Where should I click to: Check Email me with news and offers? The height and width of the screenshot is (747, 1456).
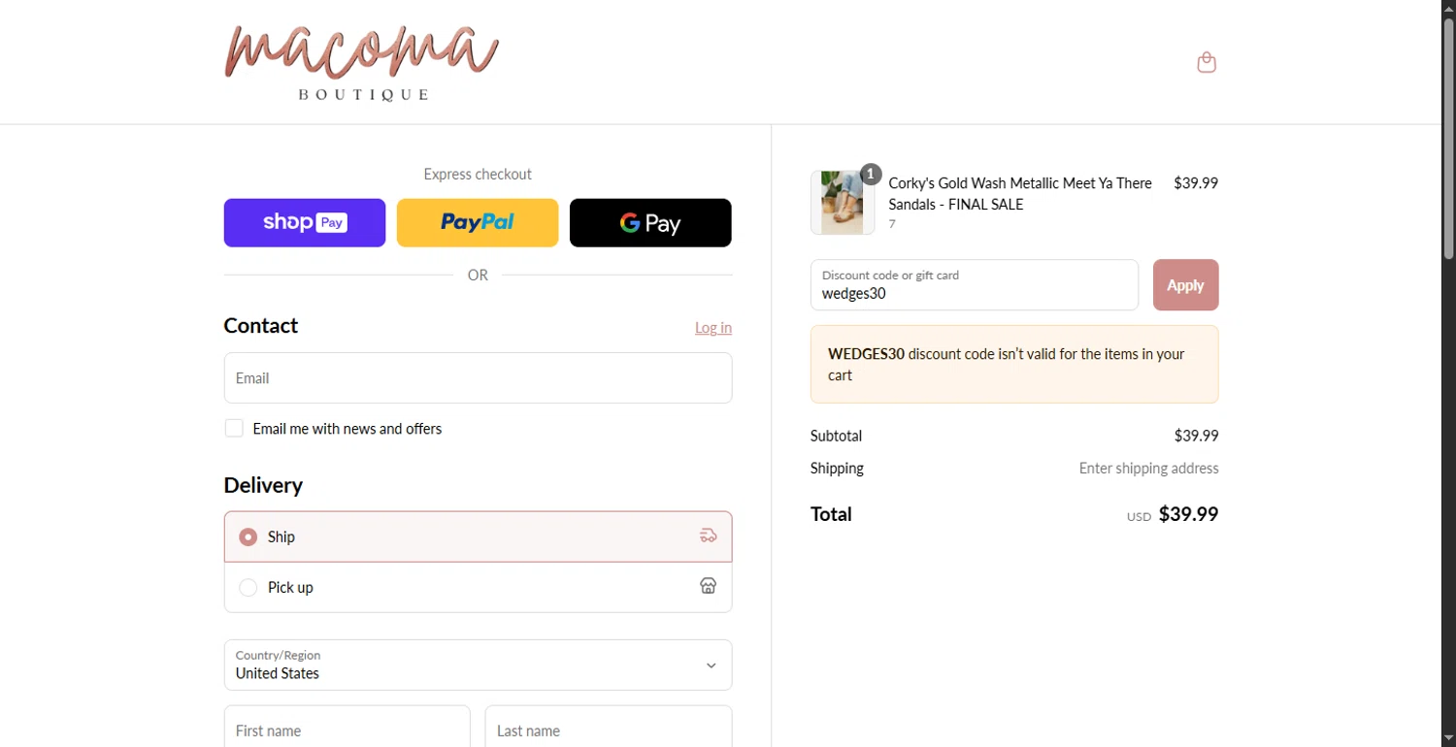coord(234,428)
